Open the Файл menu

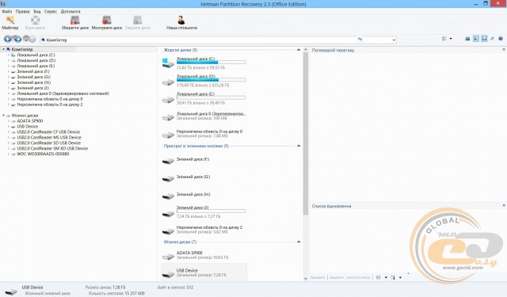coord(7,11)
